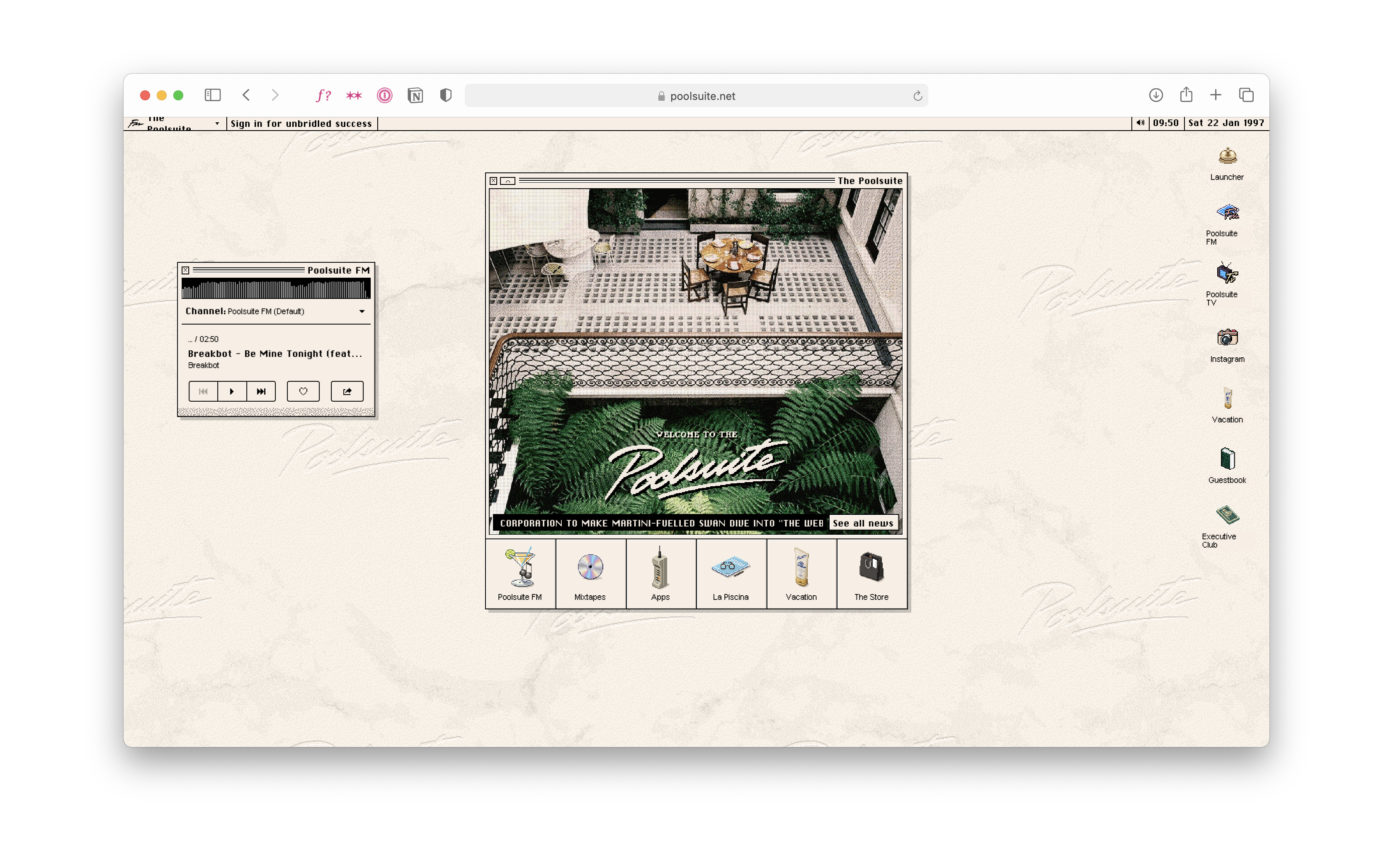Toggle the Safari sidebar button
The height and width of the screenshot is (849, 1393).
[x=213, y=95]
